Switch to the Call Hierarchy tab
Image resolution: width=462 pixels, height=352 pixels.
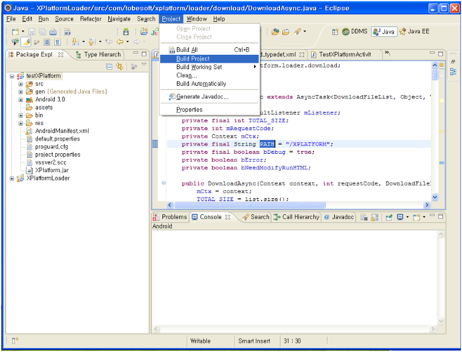pyautogui.click(x=296, y=217)
